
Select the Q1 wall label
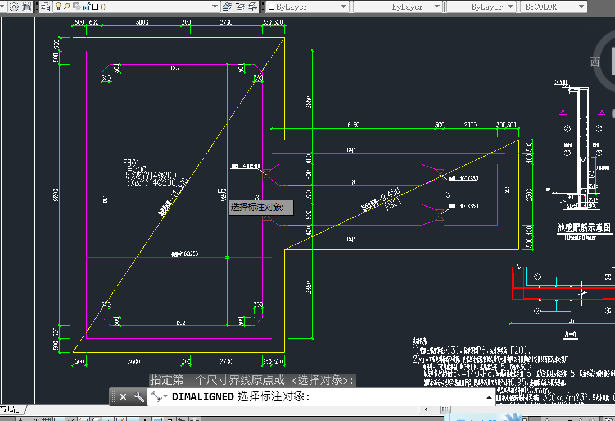click(x=352, y=182)
